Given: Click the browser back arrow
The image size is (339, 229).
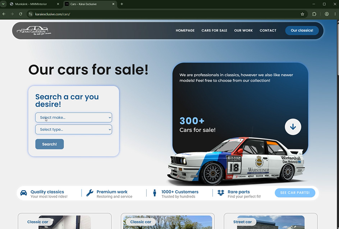Looking at the screenshot, I should pyautogui.click(x=4, y=14).
